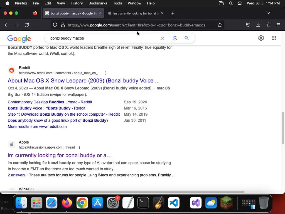Open App Store from the Dock
285x214 pixels.
pyautogui.click(x=97, y=203)
